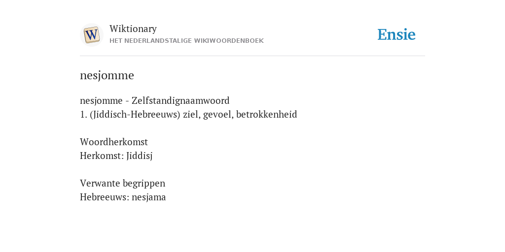Click the word Jiddisj
The width and height of the screenshot is (505, 252).
139,156
